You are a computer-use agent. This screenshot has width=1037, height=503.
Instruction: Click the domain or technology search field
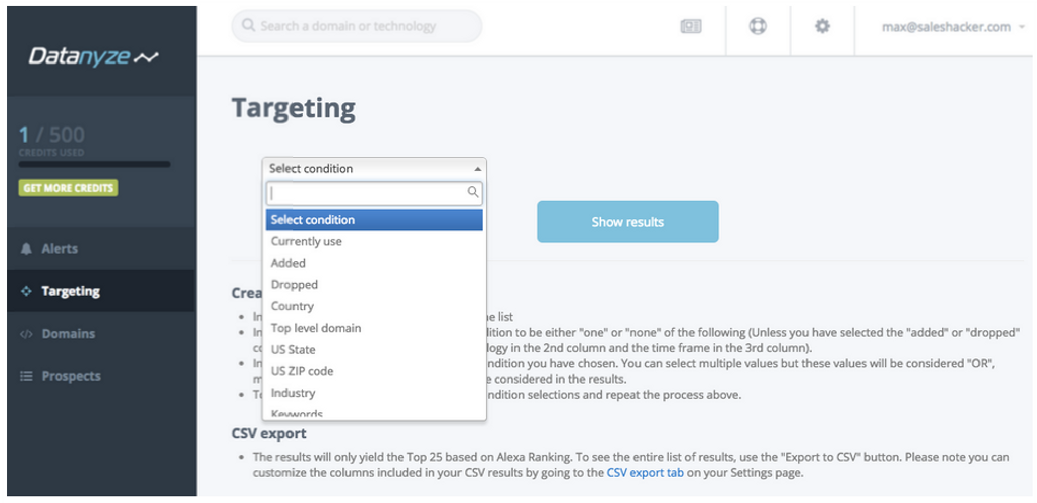pyautogui.click(x=356, y=26)
